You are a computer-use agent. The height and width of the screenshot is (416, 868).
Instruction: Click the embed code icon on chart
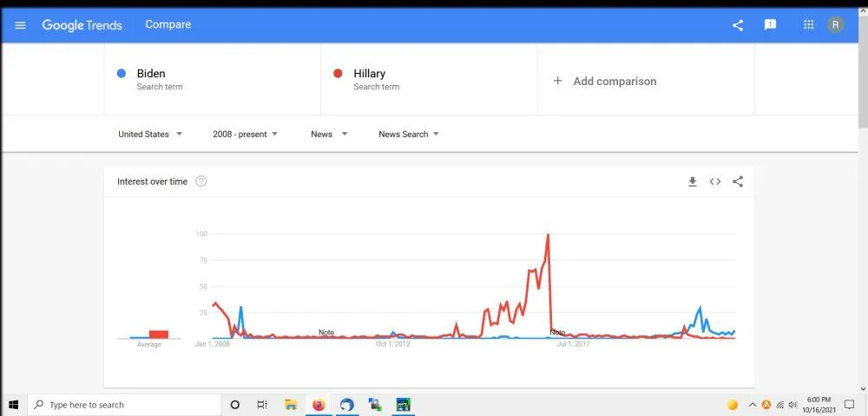715,182
